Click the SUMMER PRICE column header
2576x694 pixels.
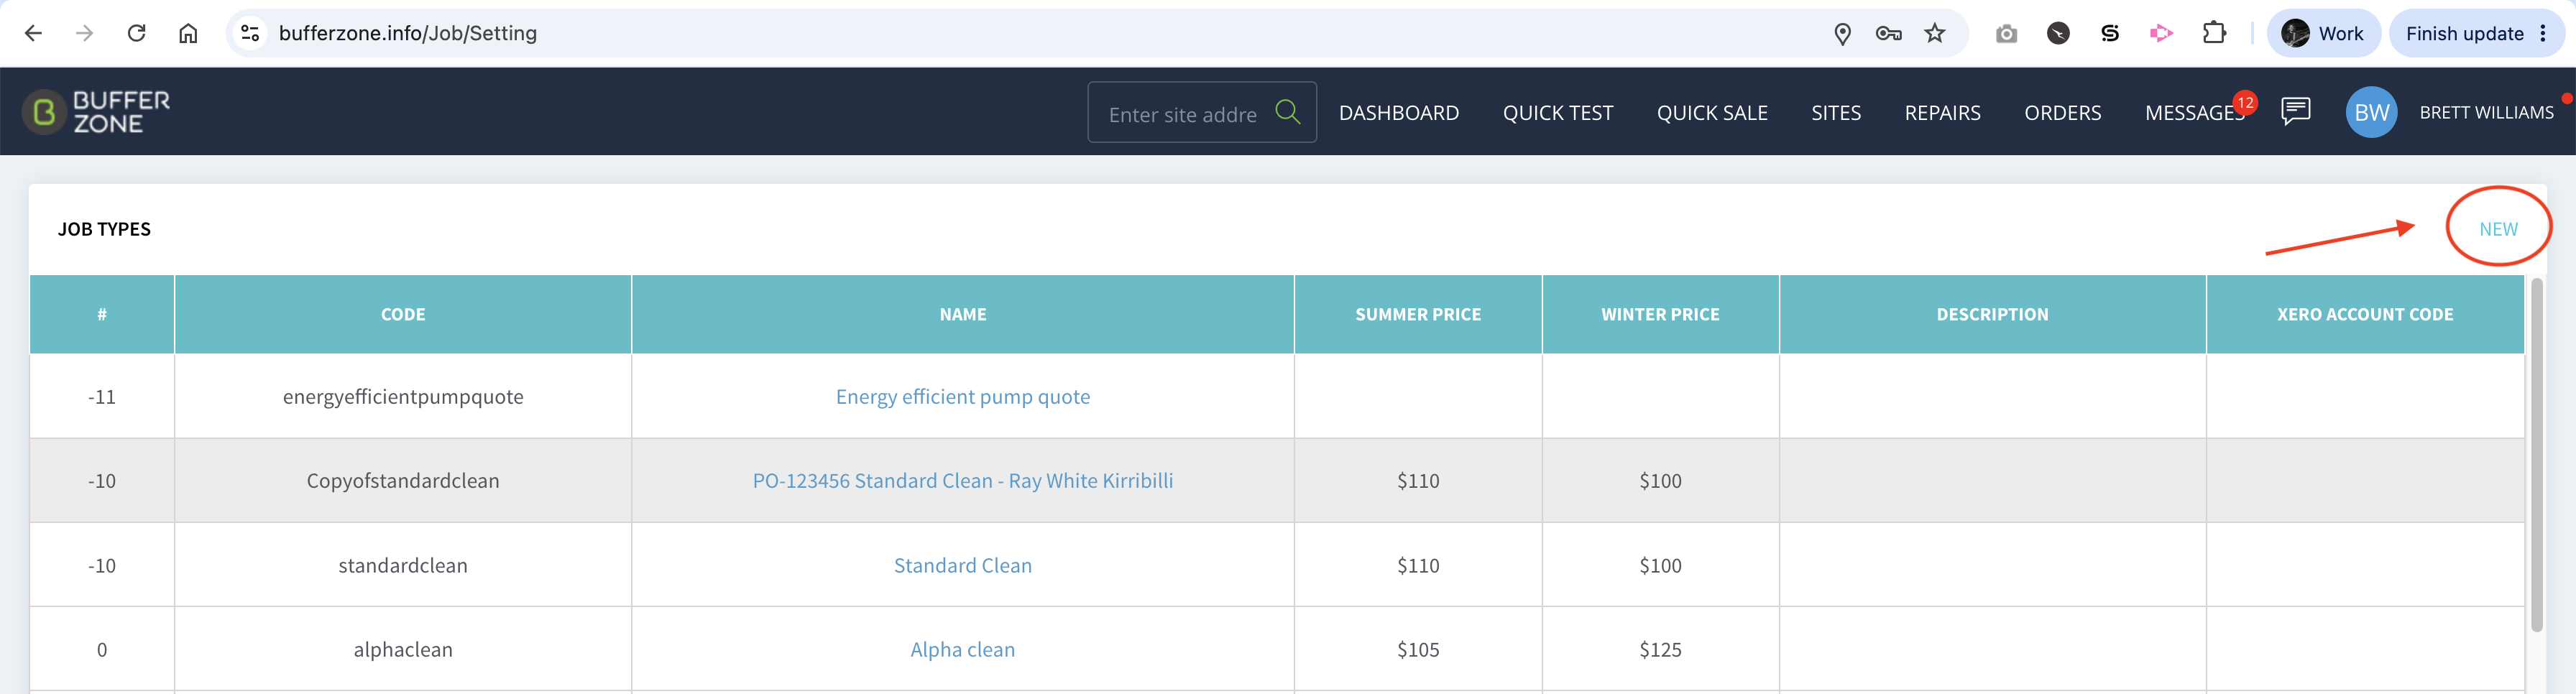pyautogui.click(x=1418, y=314)
